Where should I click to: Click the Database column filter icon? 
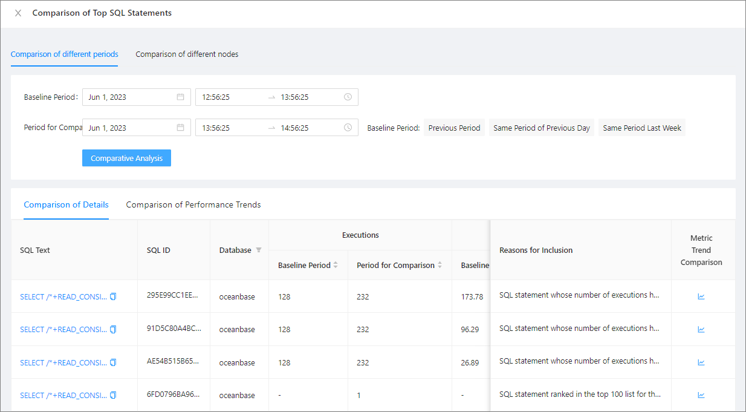[x=259, y=250]
